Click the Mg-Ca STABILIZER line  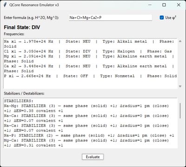(x=86, y=143)
